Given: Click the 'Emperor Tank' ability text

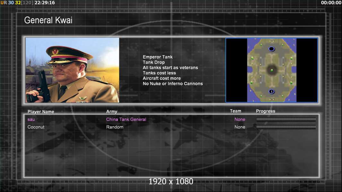Looking at the screenshot, I should point(158,57).
